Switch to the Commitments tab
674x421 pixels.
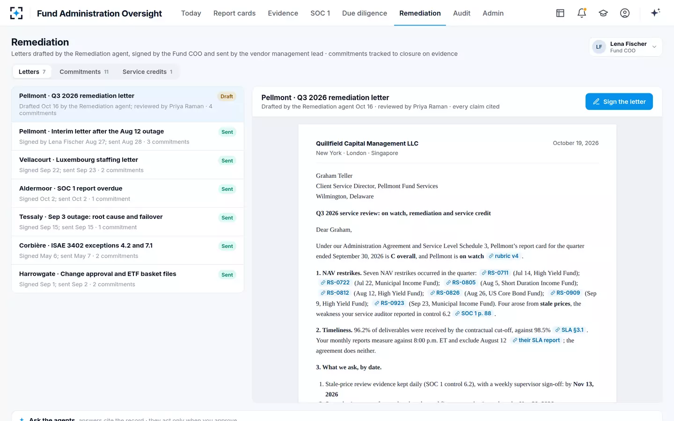click(x=84, y=72)
